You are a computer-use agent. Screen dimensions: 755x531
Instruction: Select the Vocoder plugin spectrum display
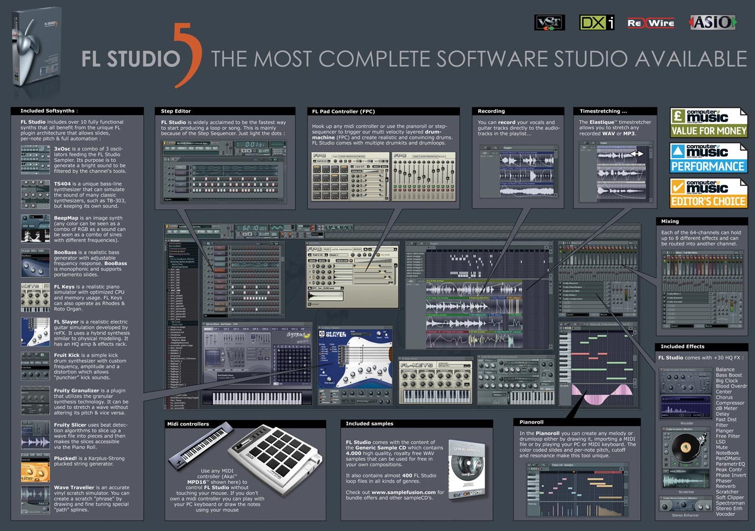tap(686, 407)
